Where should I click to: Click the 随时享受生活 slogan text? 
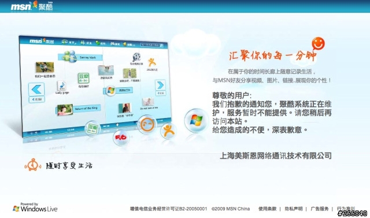click(69, 166)
